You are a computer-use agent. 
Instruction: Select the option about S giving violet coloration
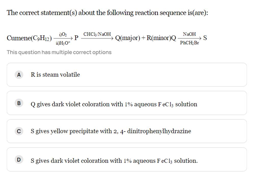[114, 161]
